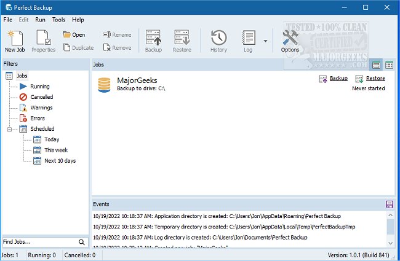Click the search magnifier icon

coord(82,242)
